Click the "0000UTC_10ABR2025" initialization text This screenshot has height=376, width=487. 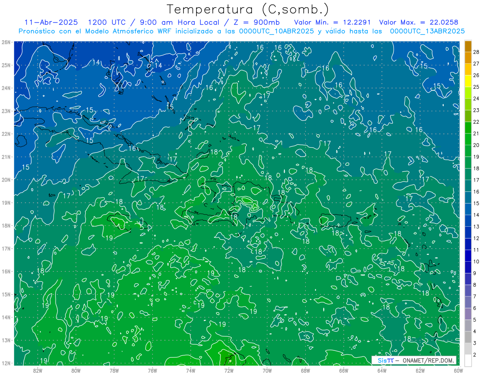(x=276, y=31)
